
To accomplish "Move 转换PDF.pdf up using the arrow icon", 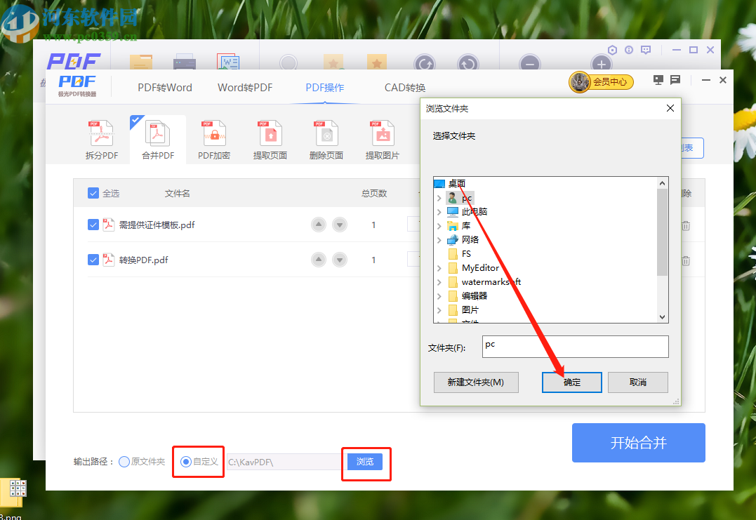I will tap(318, 259).
